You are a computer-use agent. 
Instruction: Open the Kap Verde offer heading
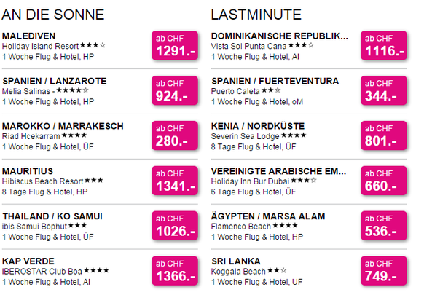tap(28, 261)
